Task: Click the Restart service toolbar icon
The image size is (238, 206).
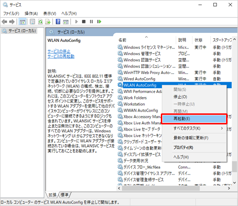Action: pyautogui.click(x=99, y=21)
